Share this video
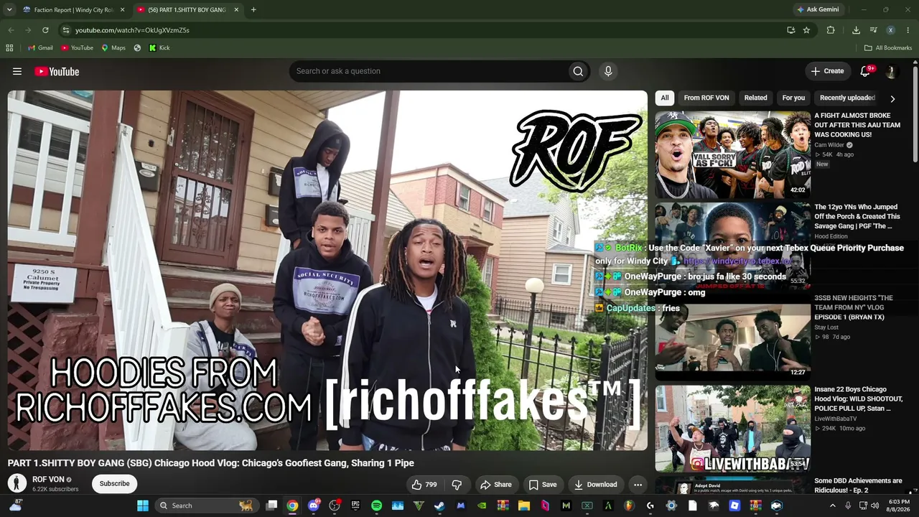 495,485
